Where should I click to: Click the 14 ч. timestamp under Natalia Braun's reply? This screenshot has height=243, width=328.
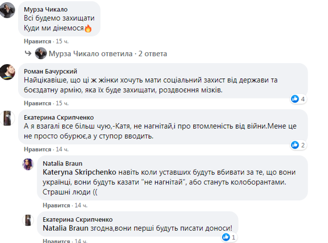click(80, 206)
